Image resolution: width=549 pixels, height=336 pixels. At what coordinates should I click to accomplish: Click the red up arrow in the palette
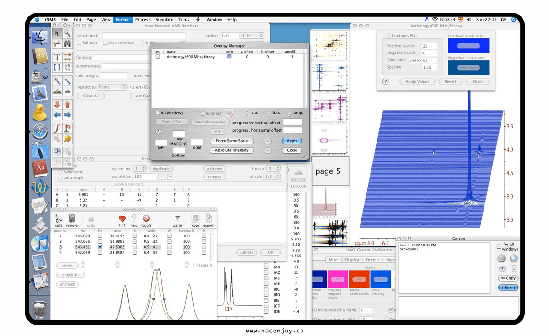[67, 105]
